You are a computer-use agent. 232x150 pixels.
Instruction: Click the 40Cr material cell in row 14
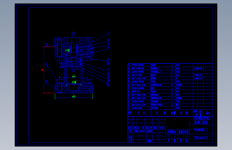[x=184, y=65]
